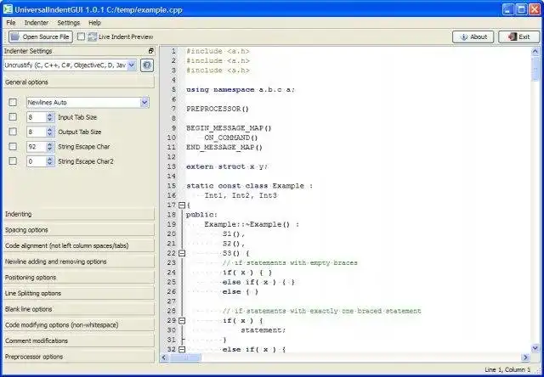Click the Live Indent Preview icon

(x=92, y=37)
